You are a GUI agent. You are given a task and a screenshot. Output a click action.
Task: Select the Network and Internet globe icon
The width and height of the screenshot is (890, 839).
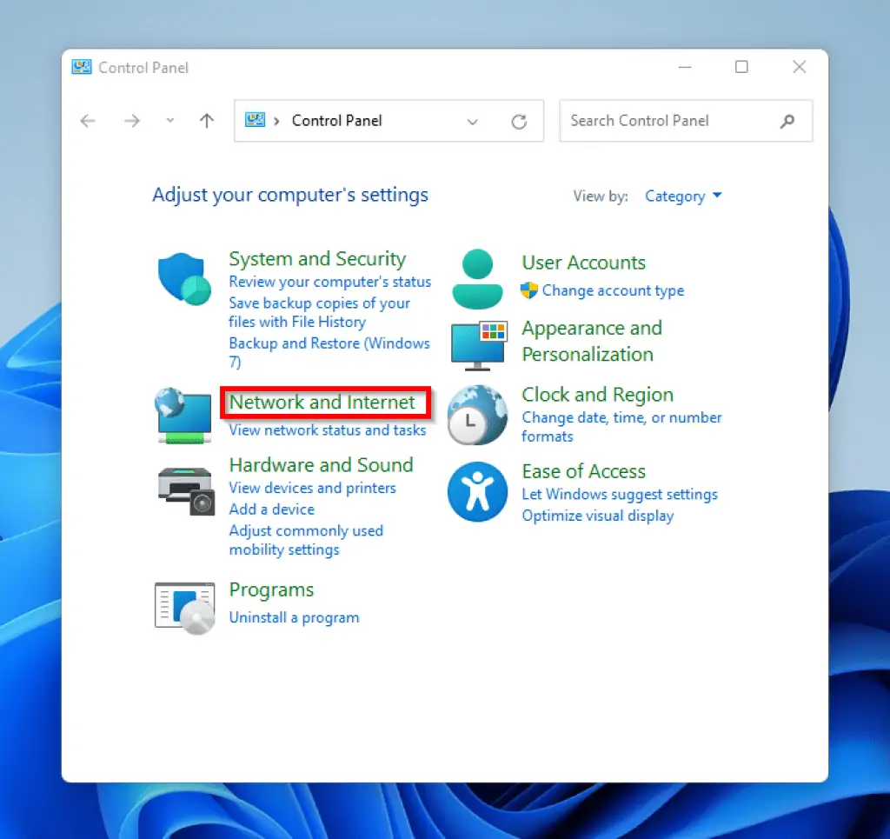click(183, 415)
